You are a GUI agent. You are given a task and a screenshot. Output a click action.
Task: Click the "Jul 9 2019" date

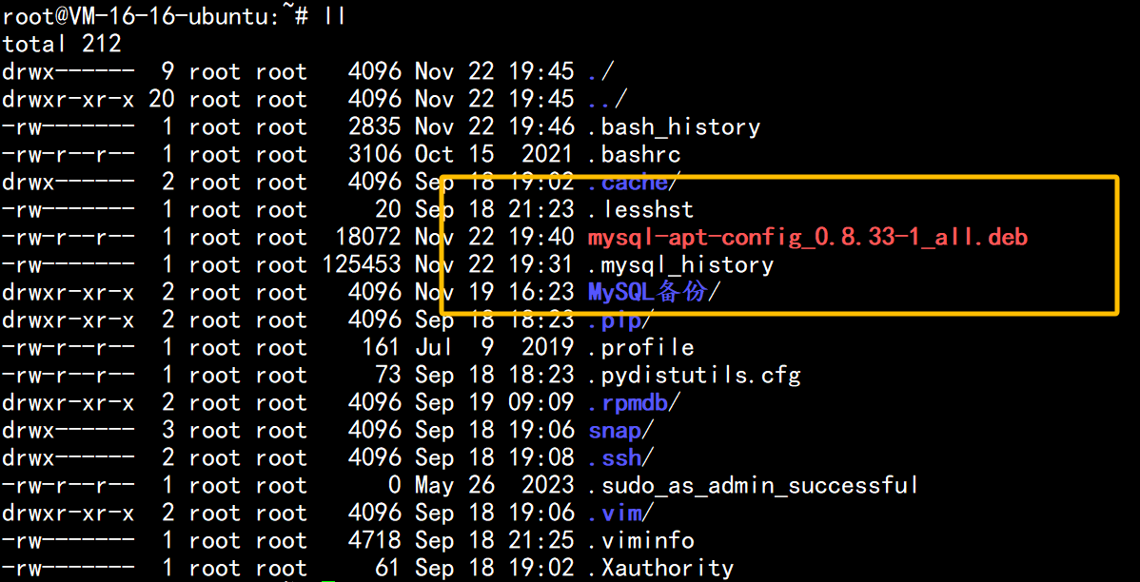(x=495, y=347)
